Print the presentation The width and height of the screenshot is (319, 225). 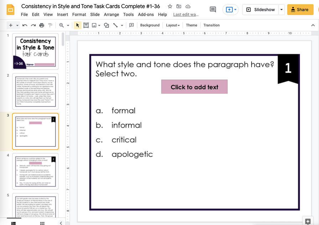click(x=42, y=25)
